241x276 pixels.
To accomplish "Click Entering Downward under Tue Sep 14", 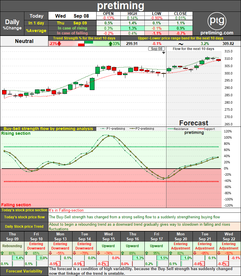I will [84, 246].
